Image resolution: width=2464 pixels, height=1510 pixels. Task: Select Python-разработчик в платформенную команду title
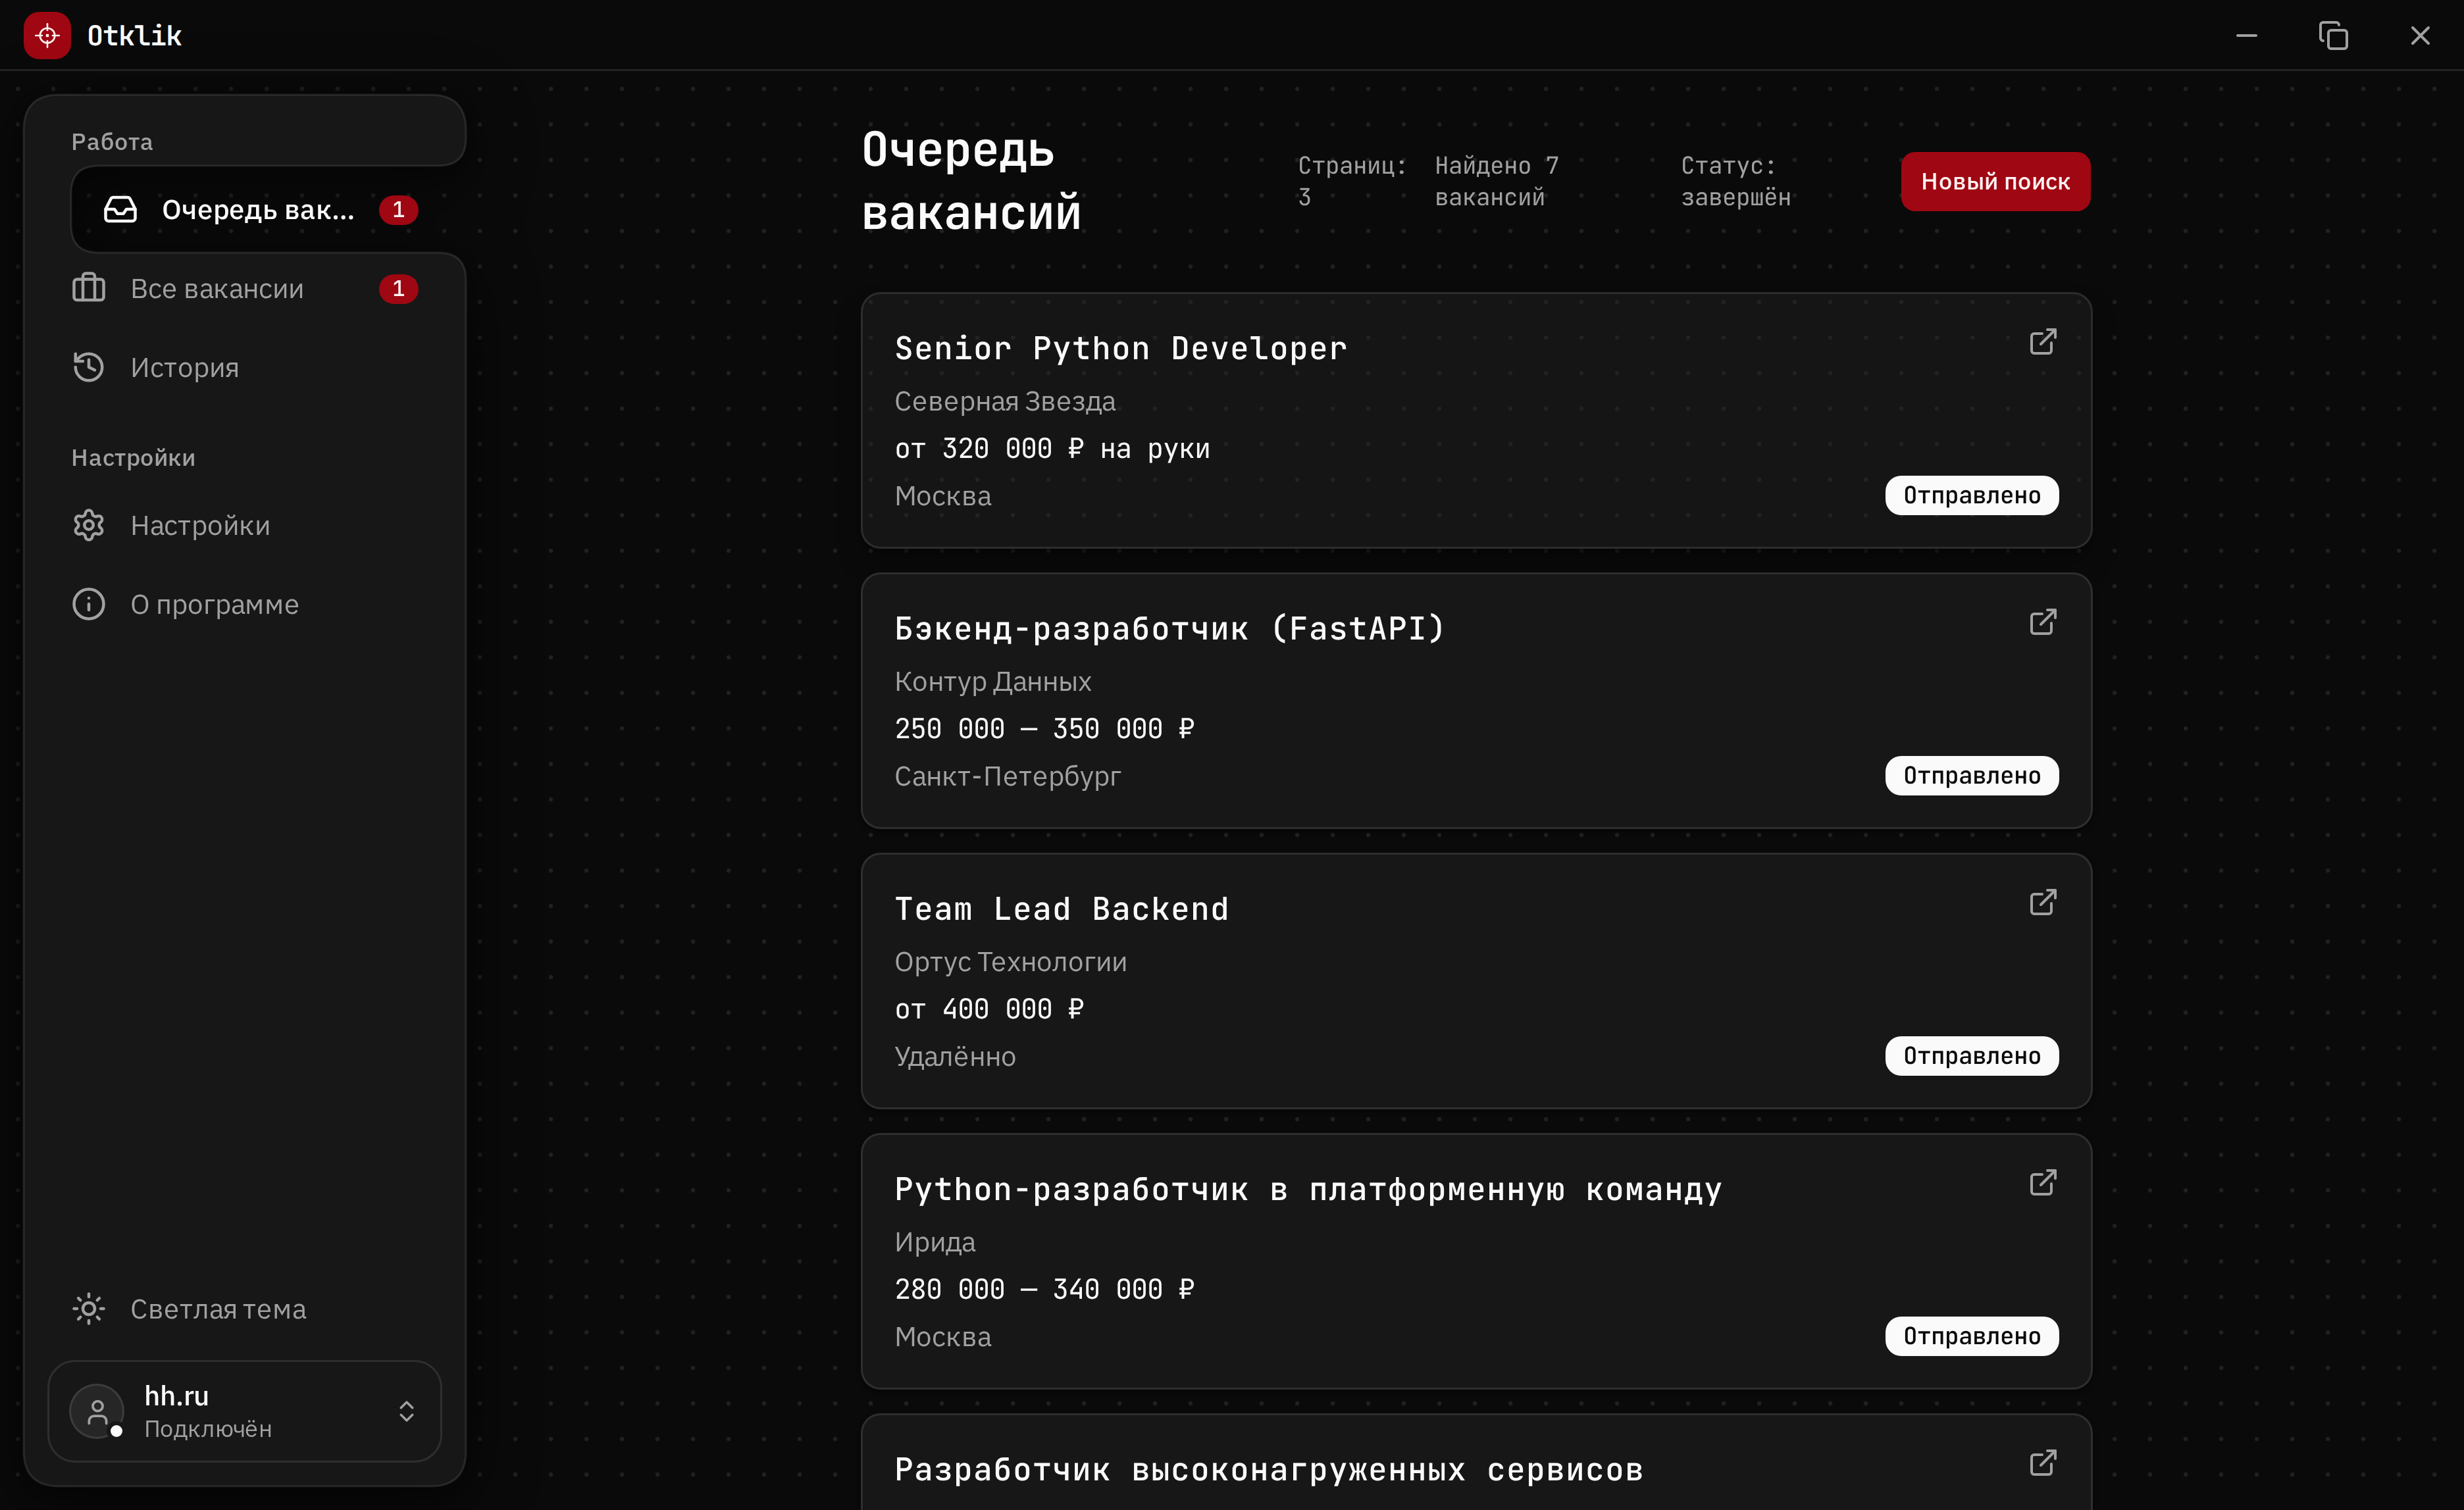pos(1307,1189)
